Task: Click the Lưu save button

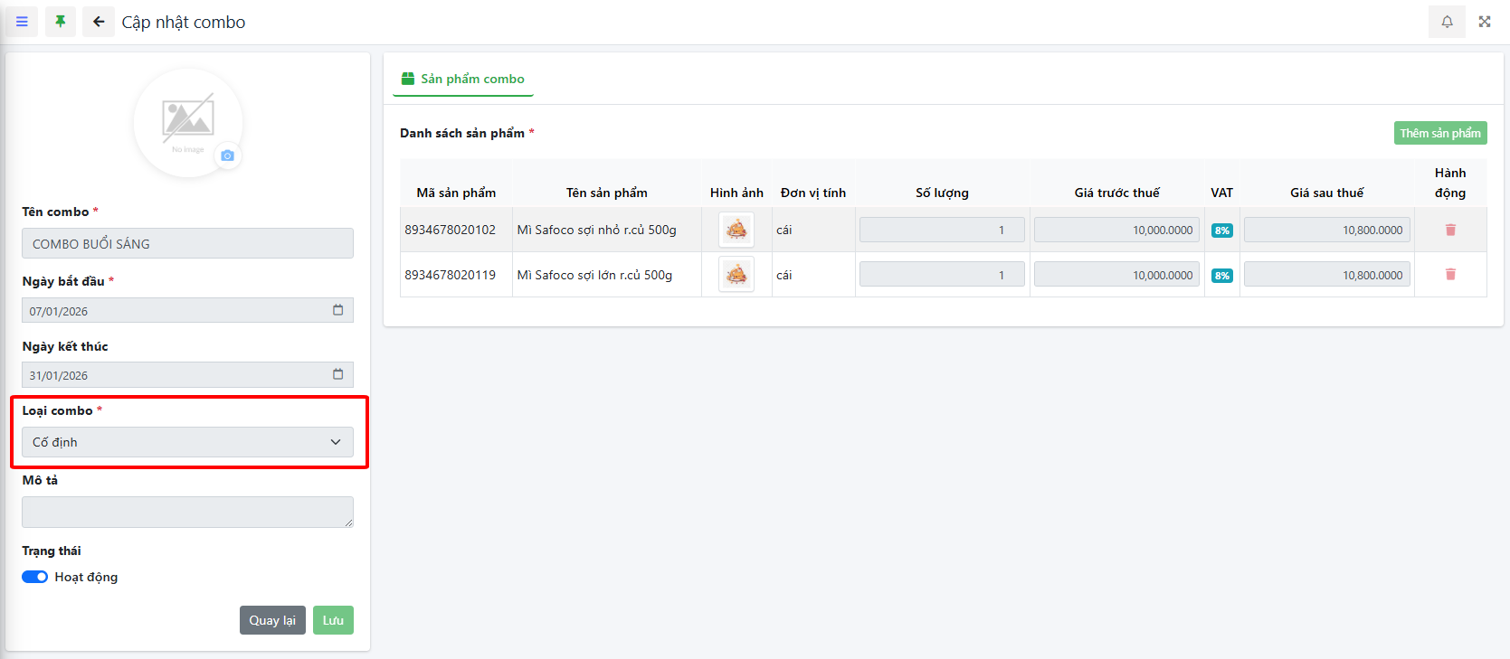Action: tap(333, 620)
